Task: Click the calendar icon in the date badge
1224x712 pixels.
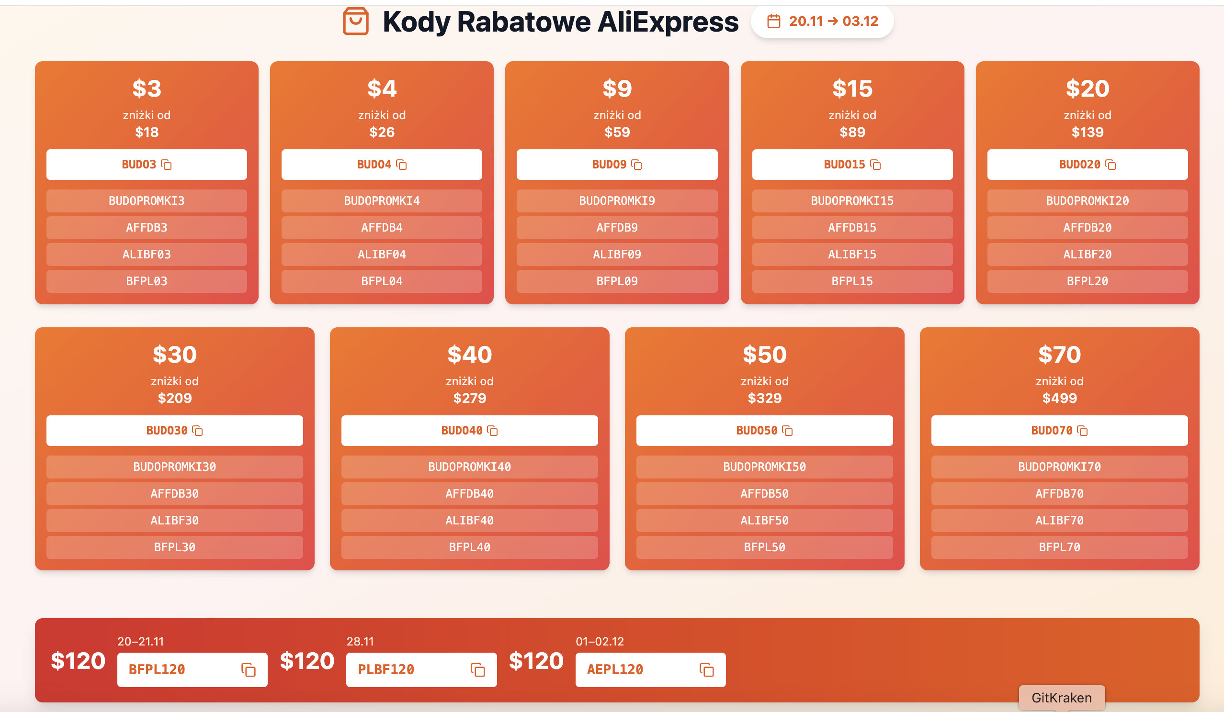Action: (x=774, y=22)
